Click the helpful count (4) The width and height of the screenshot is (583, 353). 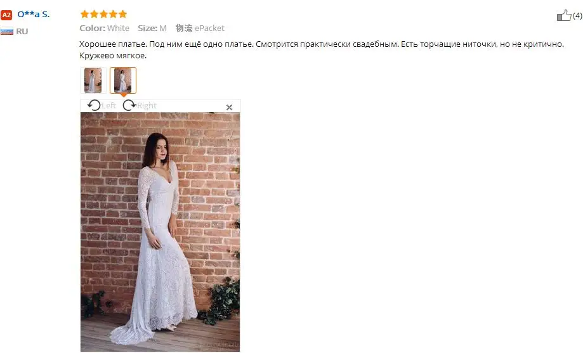click(x=577, y=16)
